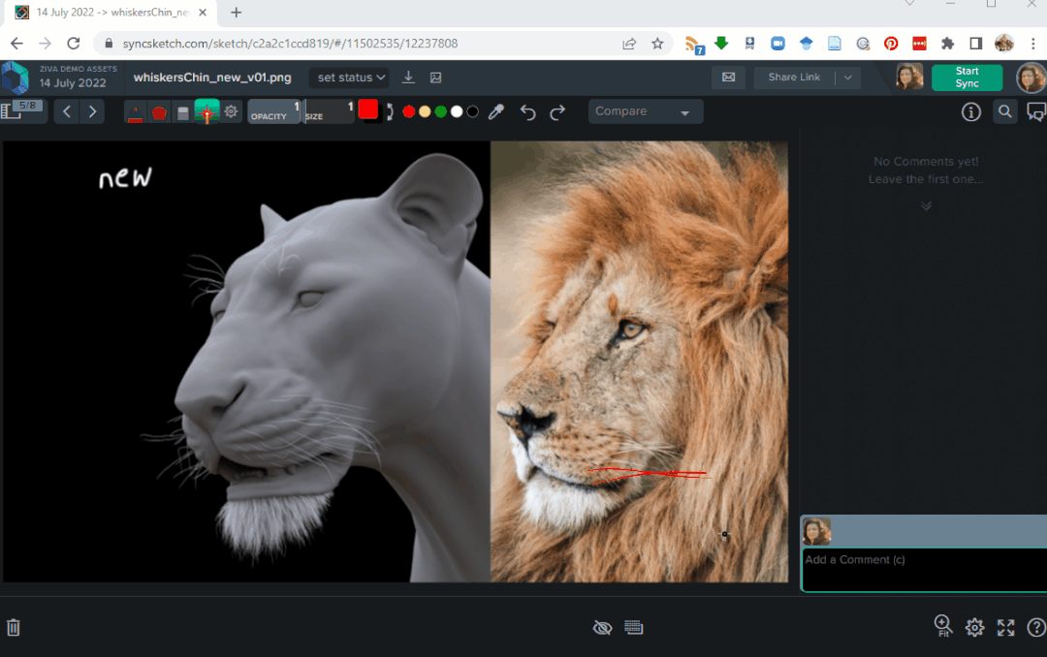Click the Fit zoom icon at bottom right
This screenshot has height=657, width=1047.
click(941, 626)
